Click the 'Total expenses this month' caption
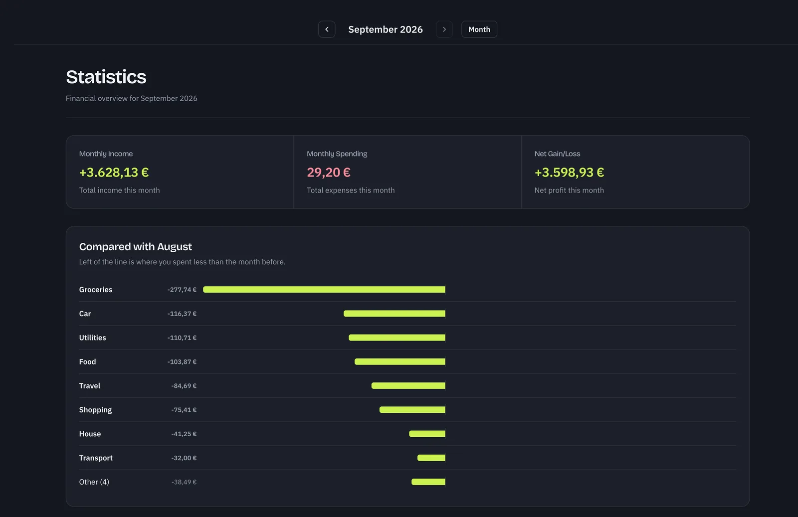Viewport: 798px width, 517px height. coord(351,190)
